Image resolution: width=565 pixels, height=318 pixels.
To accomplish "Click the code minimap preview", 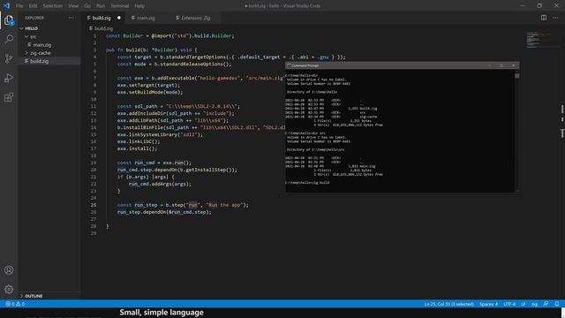I will click(x=538, y=41).
